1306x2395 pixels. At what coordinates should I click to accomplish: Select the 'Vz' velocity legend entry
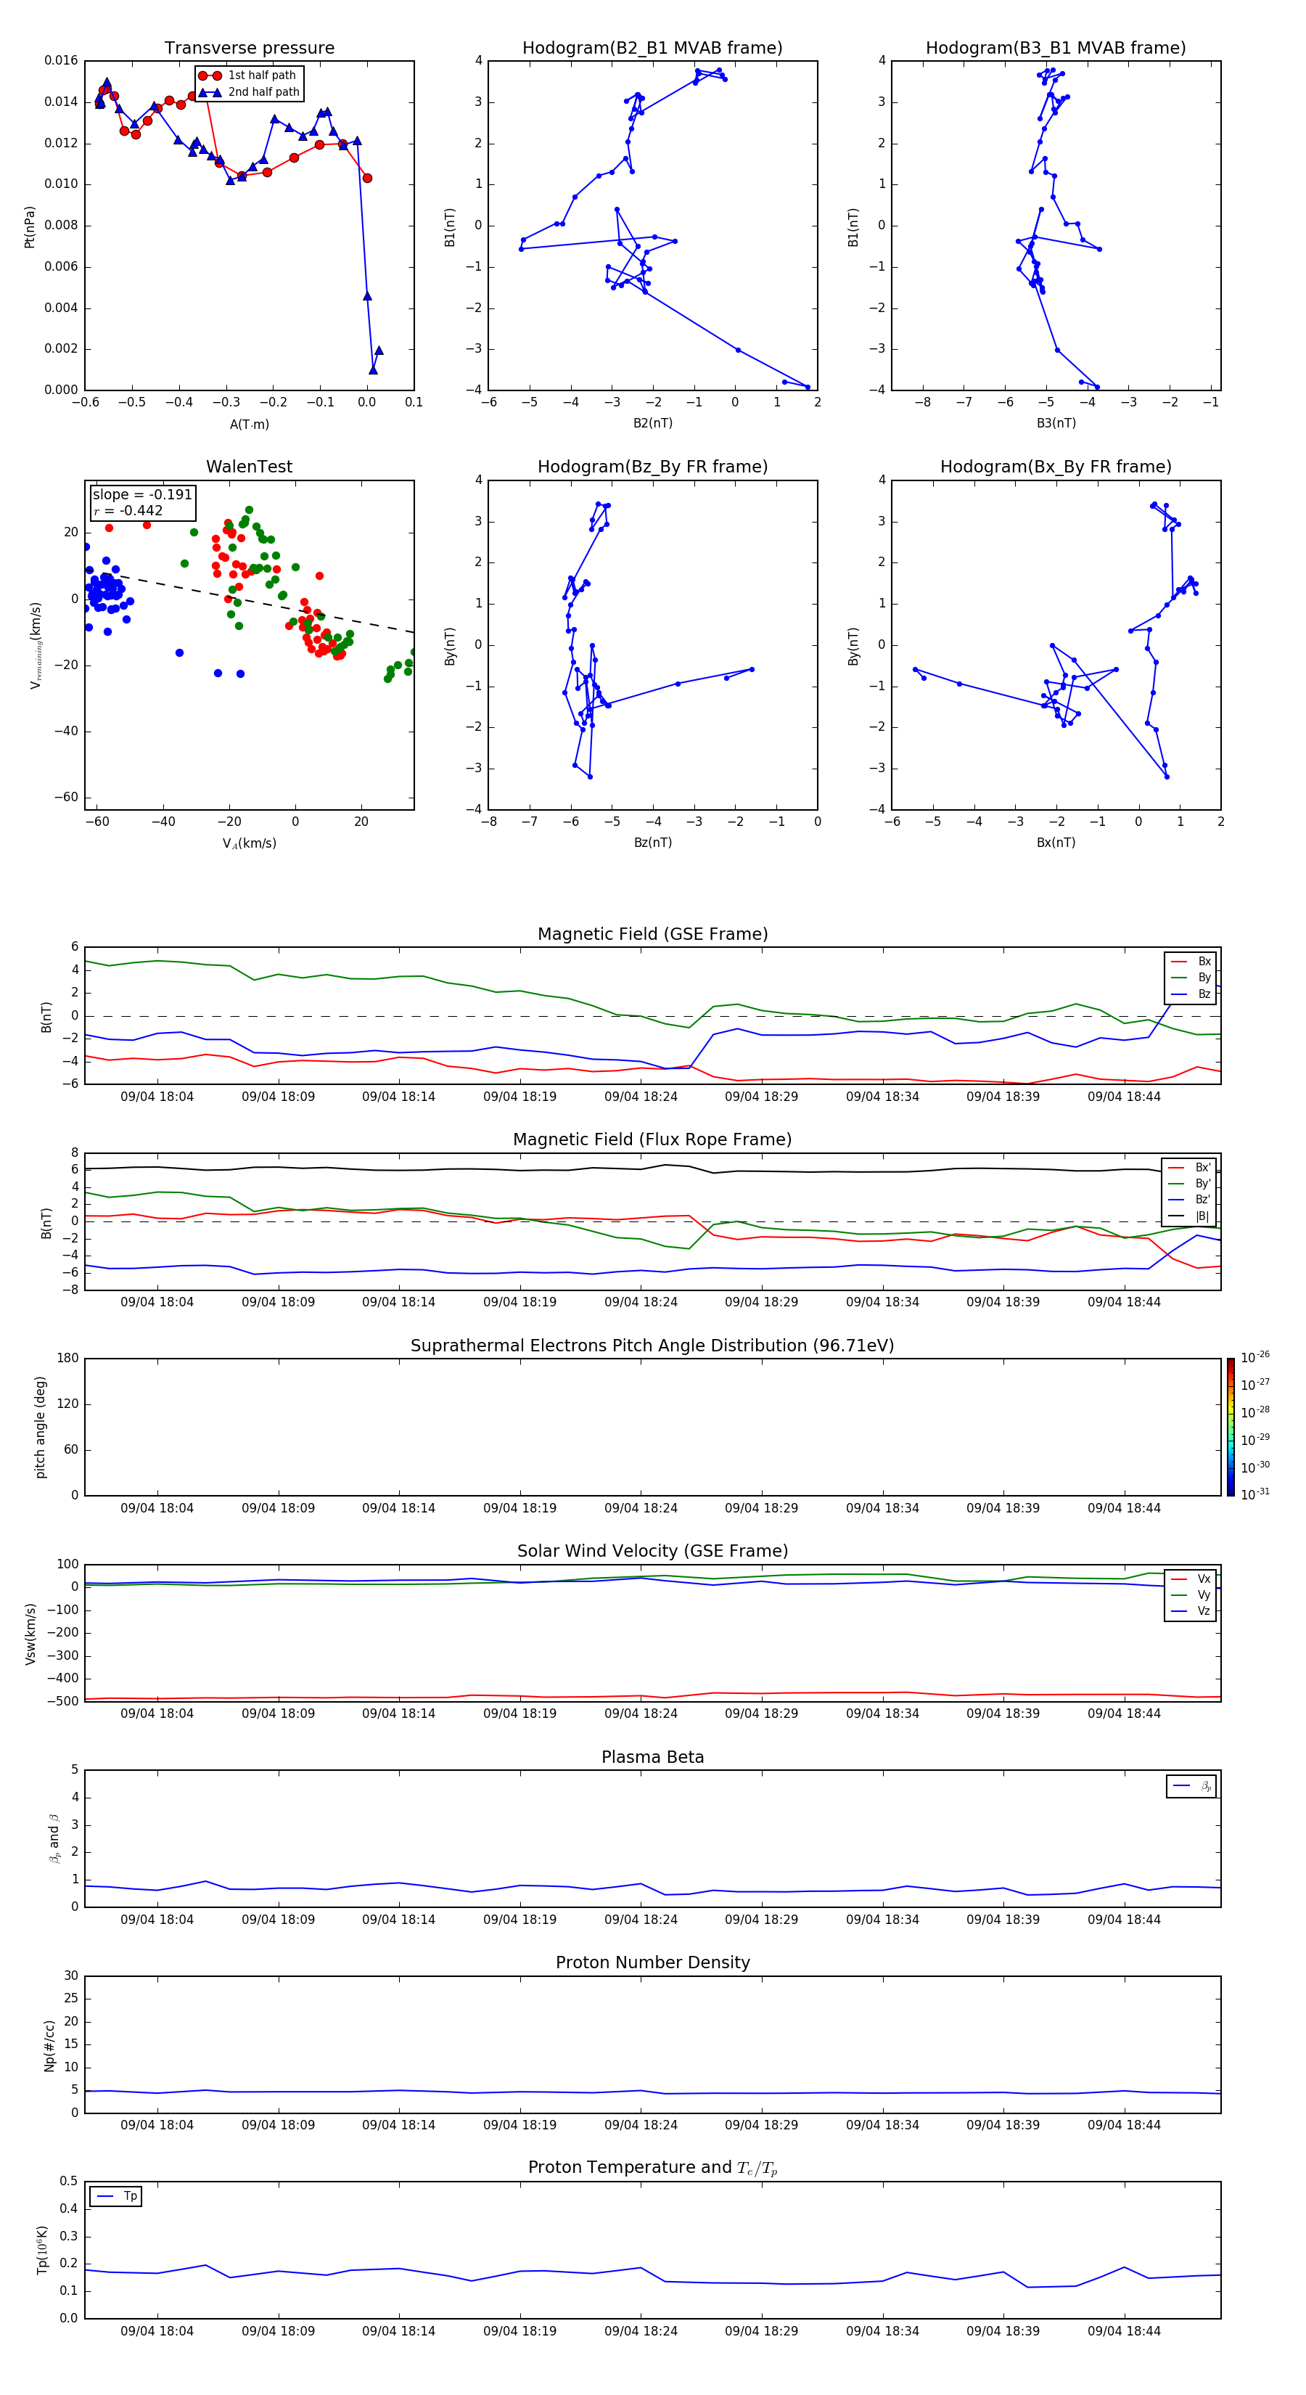(1191, 1611)
